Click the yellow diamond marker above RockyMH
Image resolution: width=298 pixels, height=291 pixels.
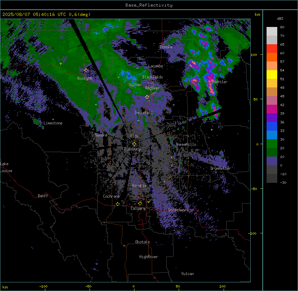point(86,70)
